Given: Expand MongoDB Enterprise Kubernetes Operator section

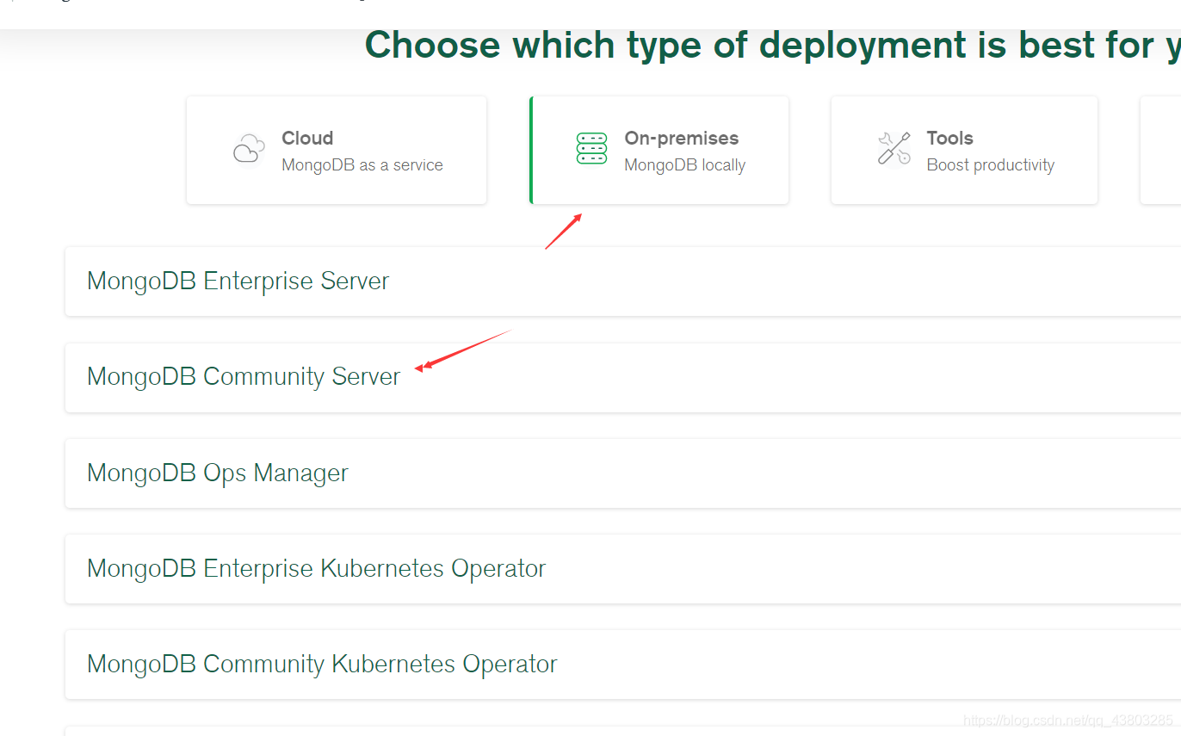Looking at the screenshot, I should click(623, 568).
